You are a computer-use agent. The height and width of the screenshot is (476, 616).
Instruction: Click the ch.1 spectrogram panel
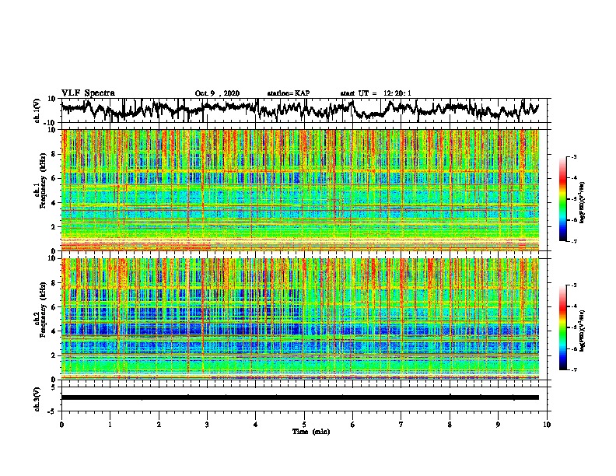pyautogui.click(x=300, y=190)
